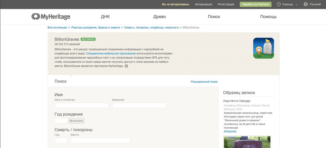
Task: Click the Авторизация link
Action: tap(203, 4)
